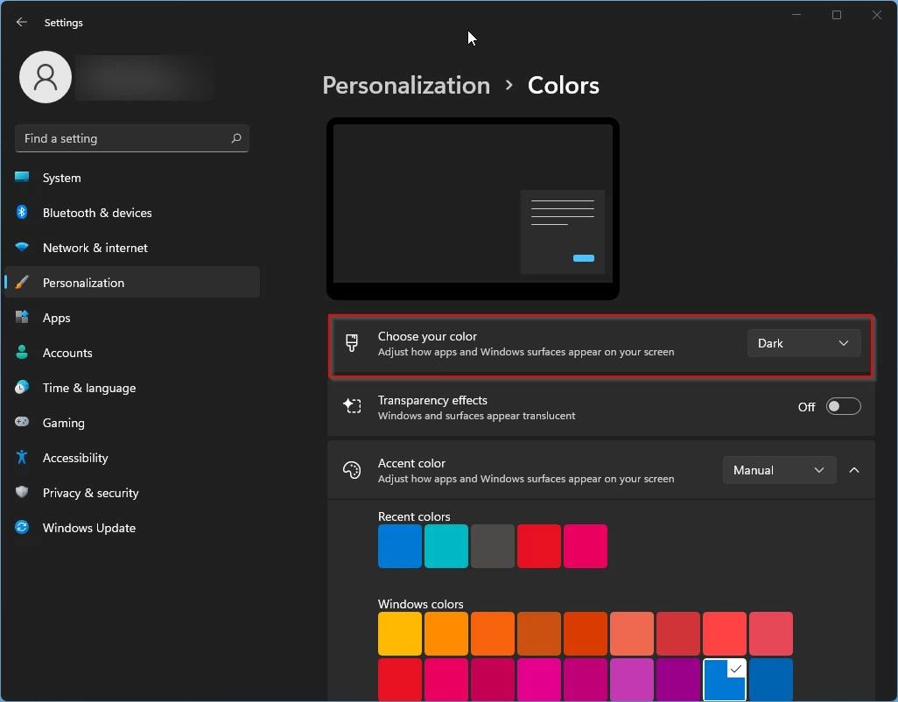Screen dimensions: 898x702
Task: Click in the Find a setting box
Action: click(x=131, y=138)
